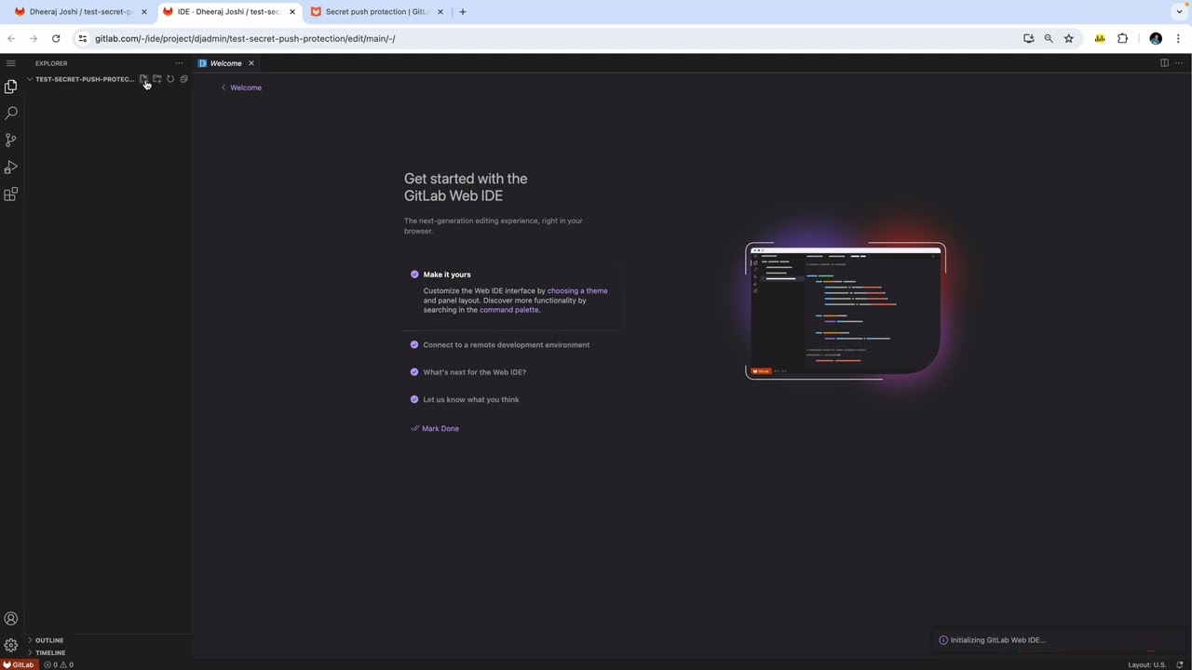1192x670 pixels.
Task: Open the hamburger application menu
Action: 10,63
